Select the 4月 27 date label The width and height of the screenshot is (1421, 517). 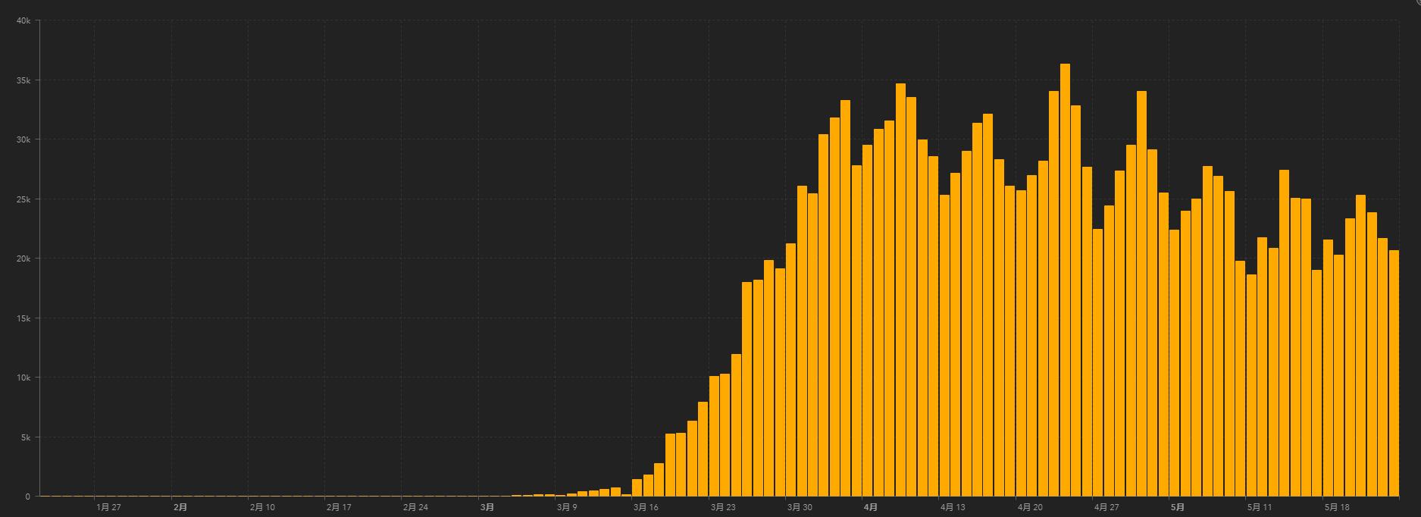(x=1106, y=507)
